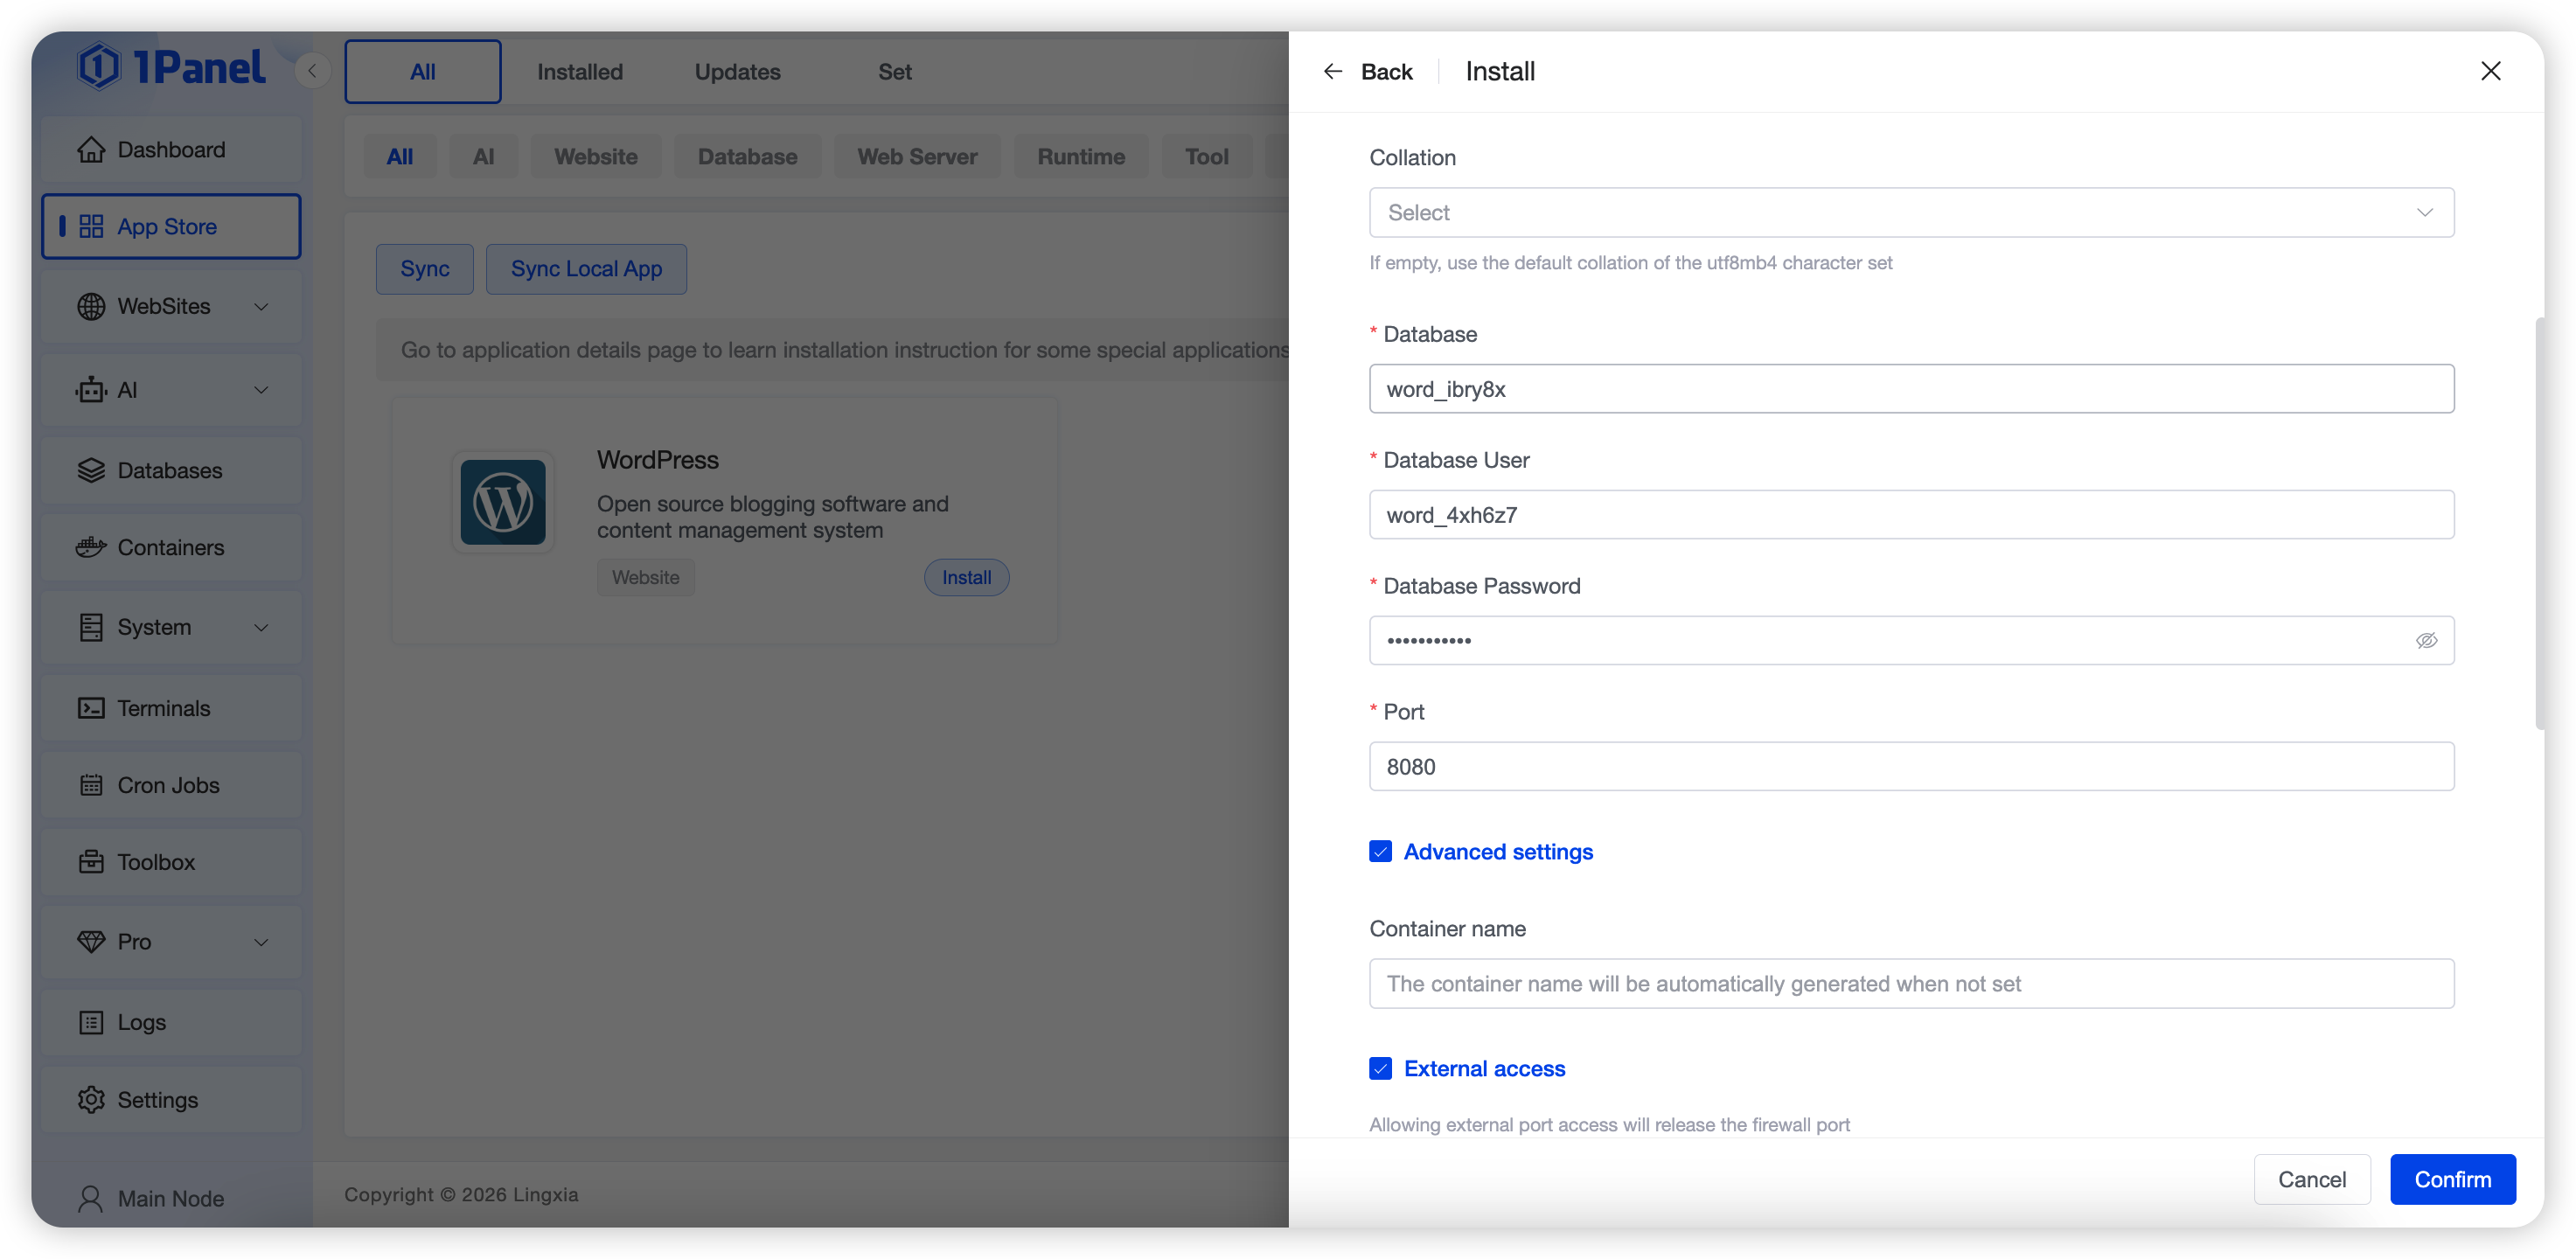Switch to the Updates tab
This screenshot has height=1259, width=2576.
[737, 72]
